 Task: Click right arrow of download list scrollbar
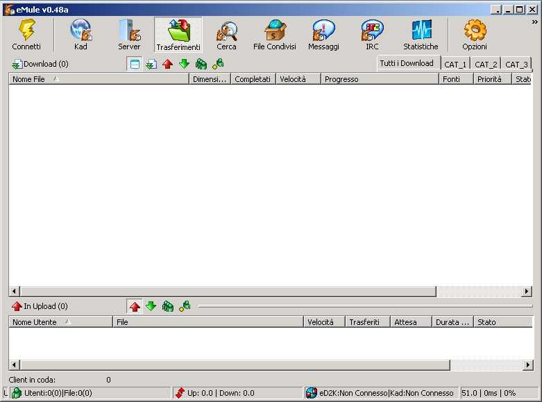(x=527, y=292)
